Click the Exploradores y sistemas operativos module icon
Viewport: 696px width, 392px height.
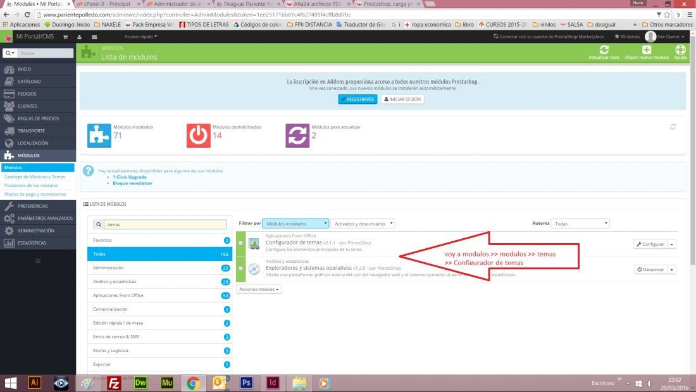[x=254, y=269]
